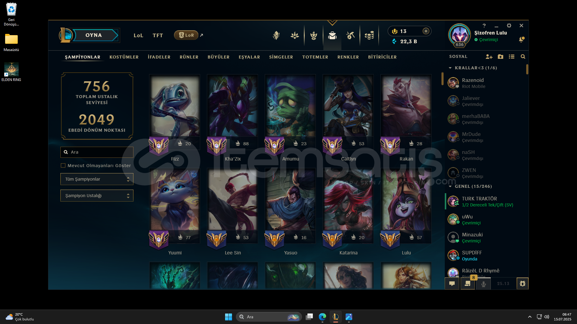Toggle the voice microphone icon
This screenshot has height=324, width=577.
tap(484, 283)
